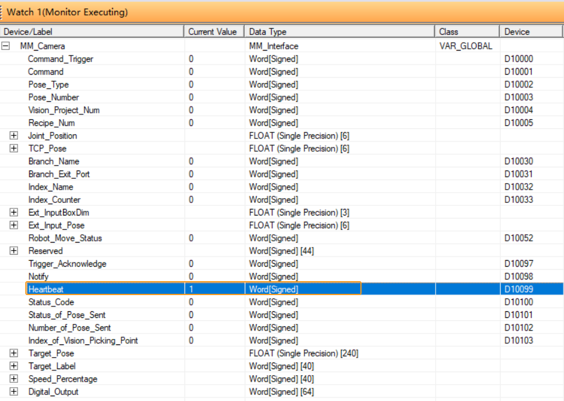The width and height of the screenshot is (564, 401).
Task: Click the Device column header
Action: (x=531, y=32)
